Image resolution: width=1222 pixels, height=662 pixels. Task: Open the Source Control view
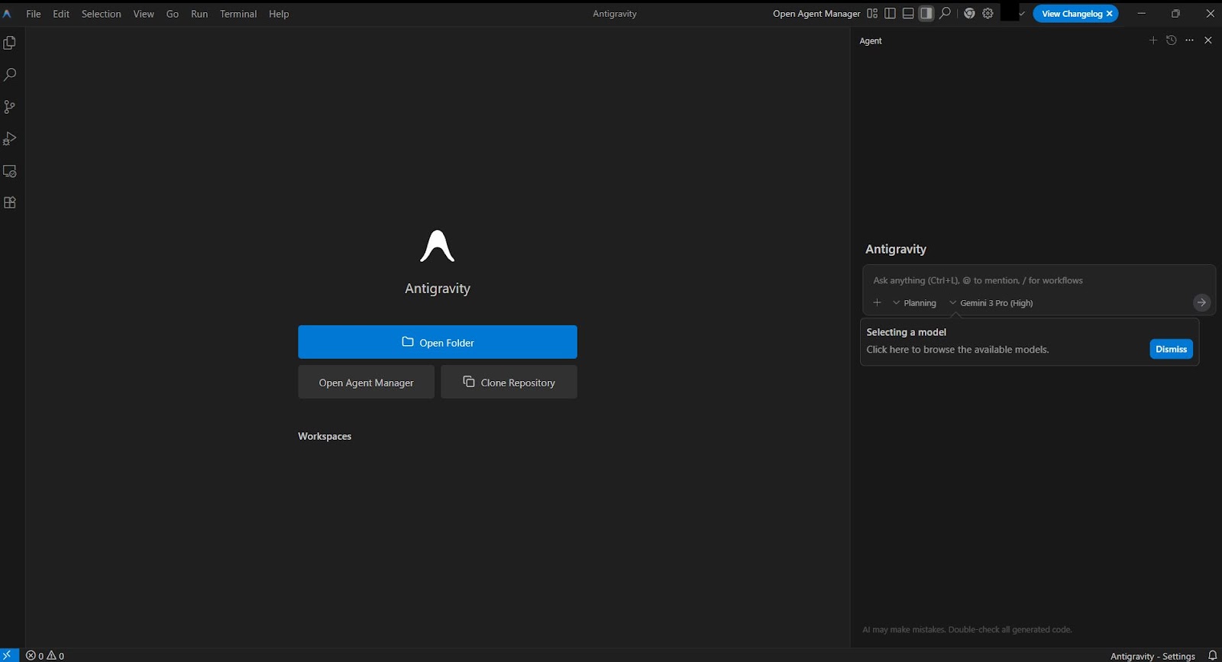(x=10, y=107)
